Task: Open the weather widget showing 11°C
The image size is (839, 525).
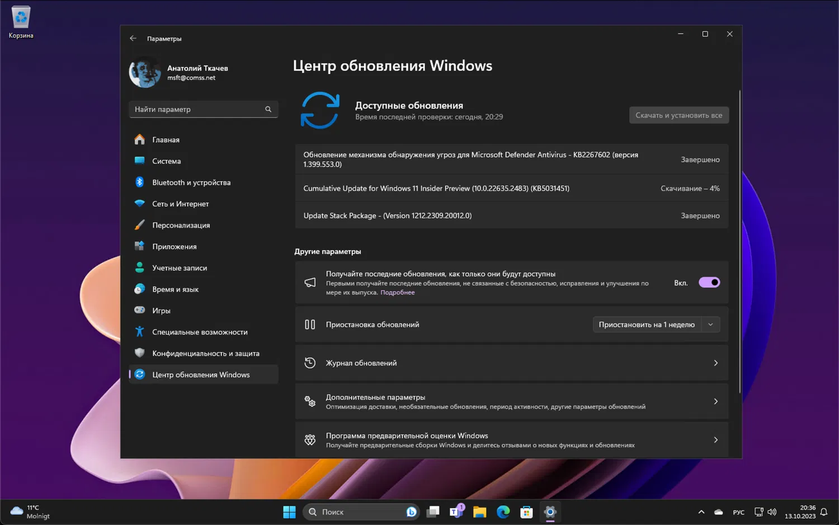Action: pyautogui.click(x=31, y=512)
